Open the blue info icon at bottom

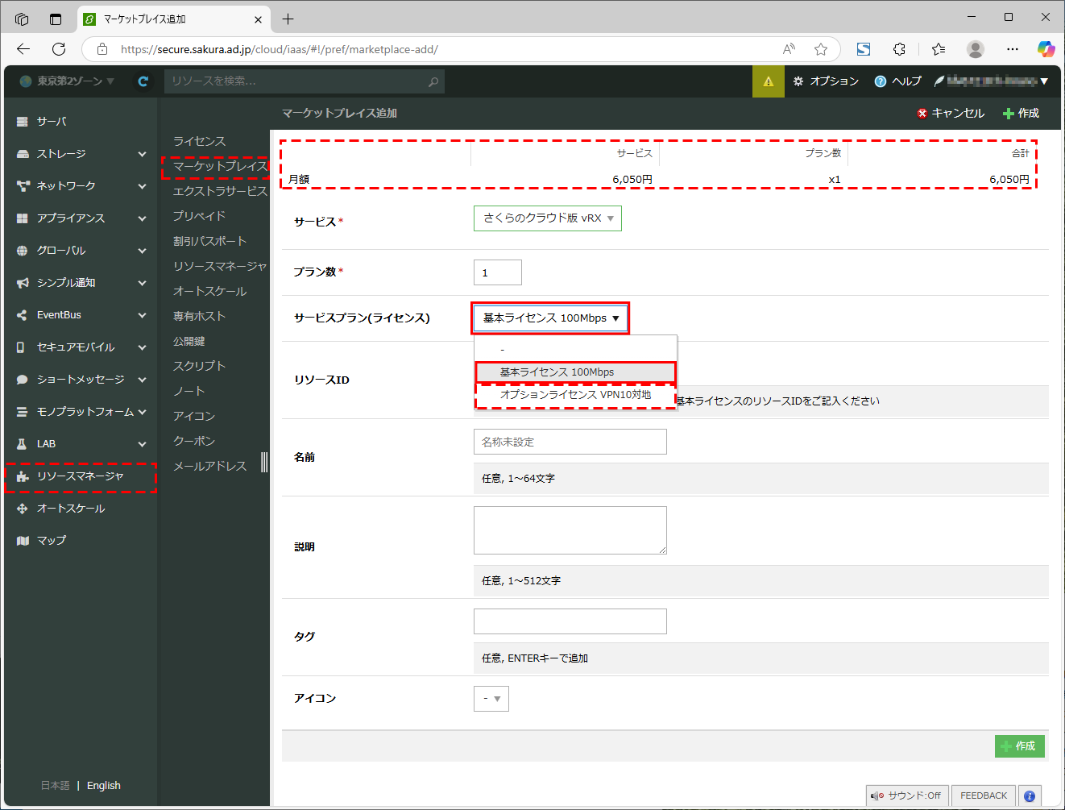[1030, 795]
